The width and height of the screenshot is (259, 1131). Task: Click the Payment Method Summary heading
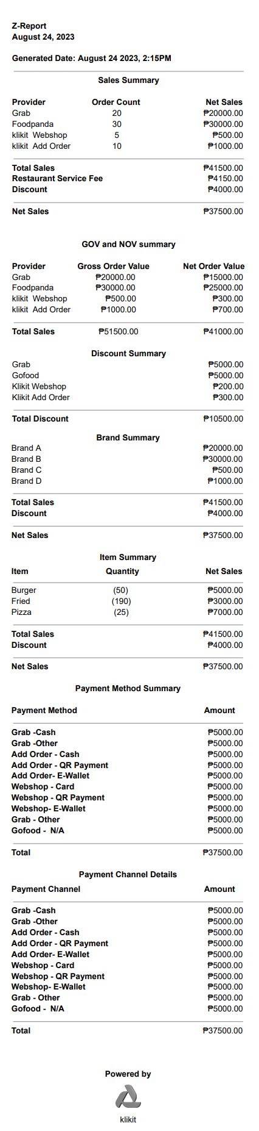tap(128, 688)
